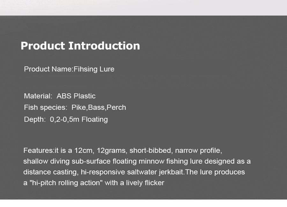
Task: Click the word Bass
Action: pyautogui.click(x=96, y=107)
